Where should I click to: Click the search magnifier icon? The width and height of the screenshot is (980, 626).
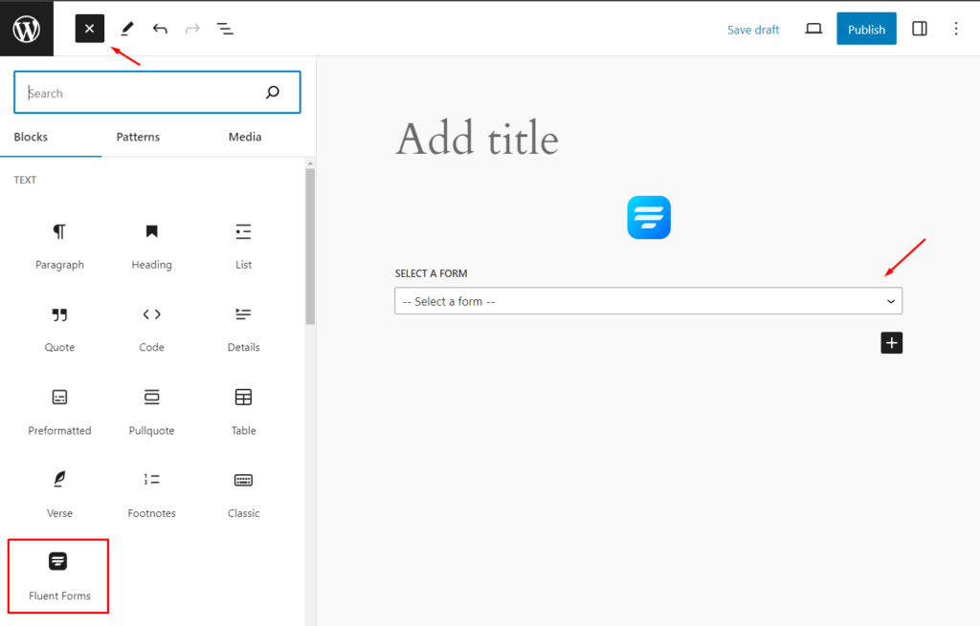click(273, 93)
